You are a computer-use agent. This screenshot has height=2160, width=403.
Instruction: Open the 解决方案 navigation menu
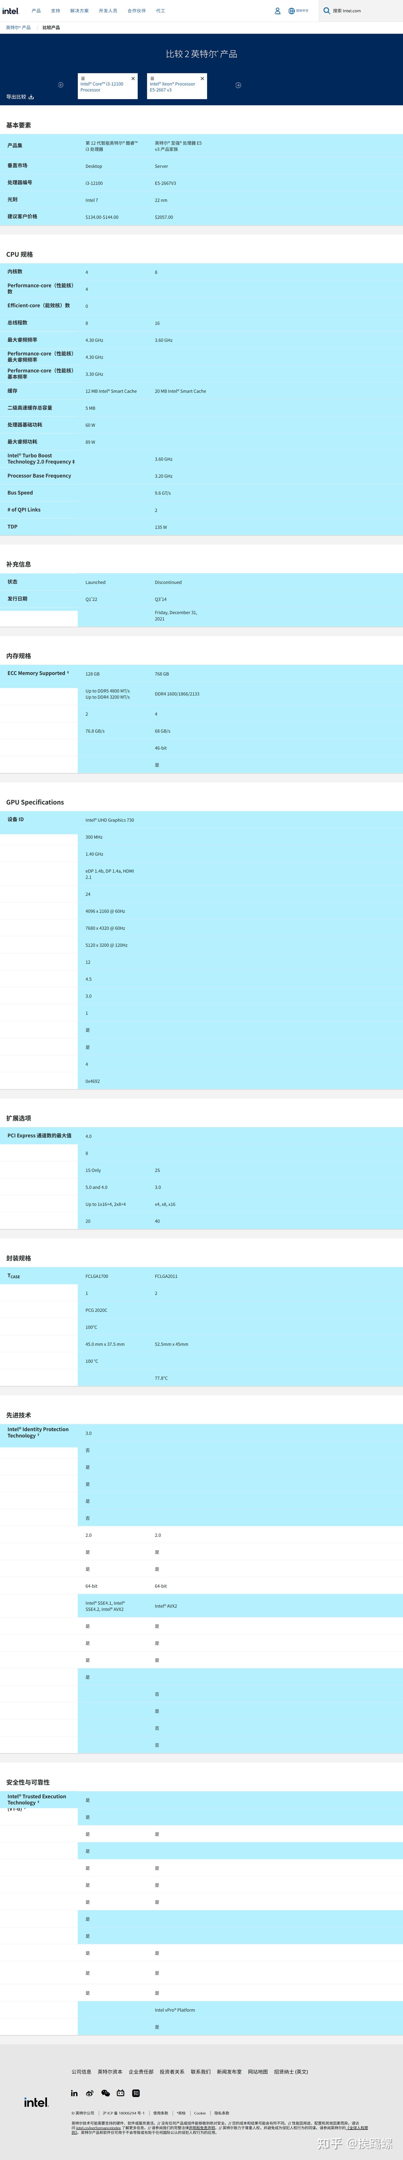coord(79,11)
